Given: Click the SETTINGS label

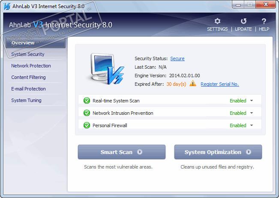Looking at the screenshot, I should coord(217,29).
